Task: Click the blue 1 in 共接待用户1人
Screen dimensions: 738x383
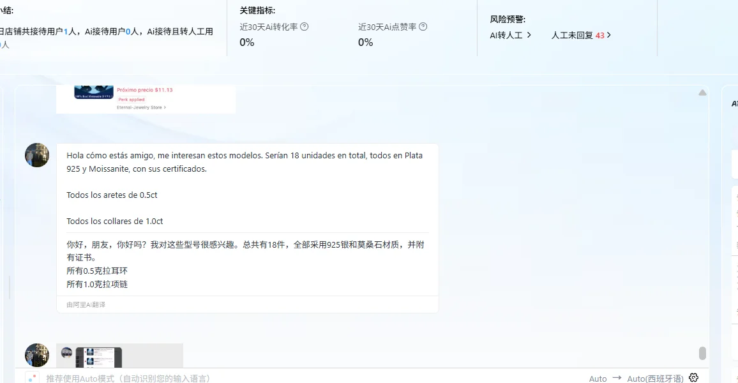Action: [x=66, y=31]
